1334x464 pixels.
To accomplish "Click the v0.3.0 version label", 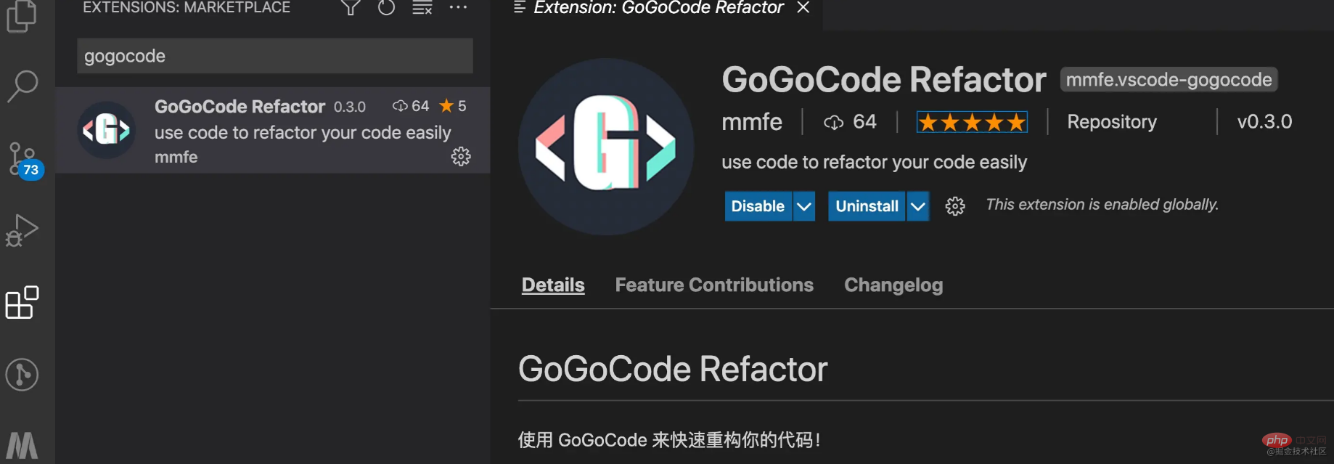I will point(1264,122).
